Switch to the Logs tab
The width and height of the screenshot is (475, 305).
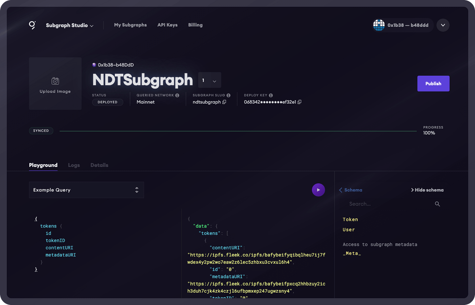[x=74, y=165]
